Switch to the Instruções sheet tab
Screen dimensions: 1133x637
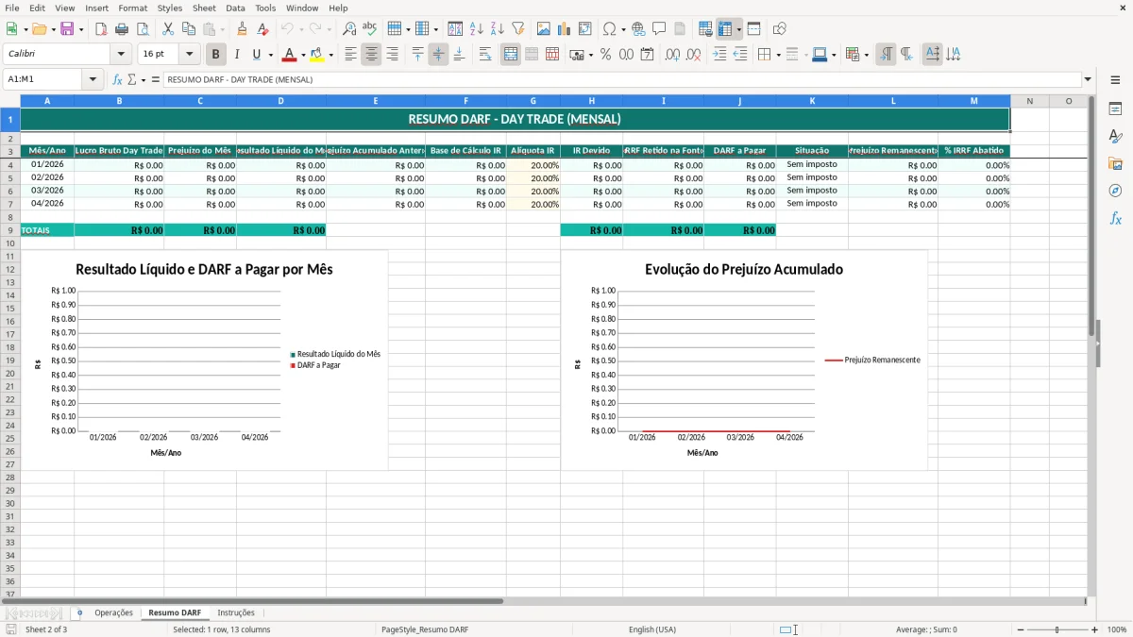point(236,612)
